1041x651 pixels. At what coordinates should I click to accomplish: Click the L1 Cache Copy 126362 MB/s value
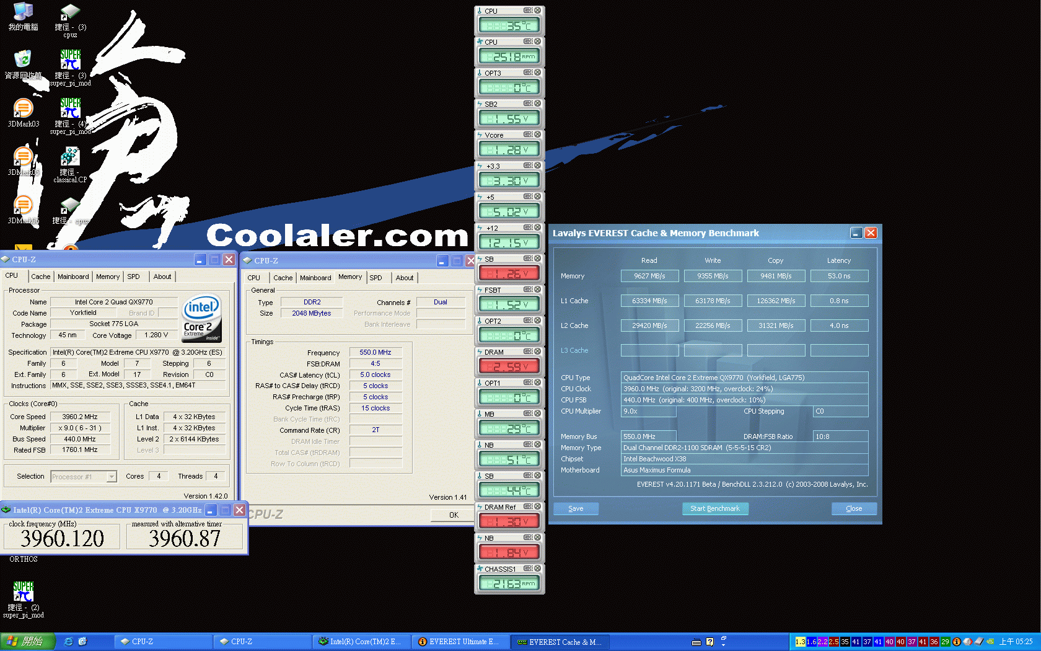(776, 301)
